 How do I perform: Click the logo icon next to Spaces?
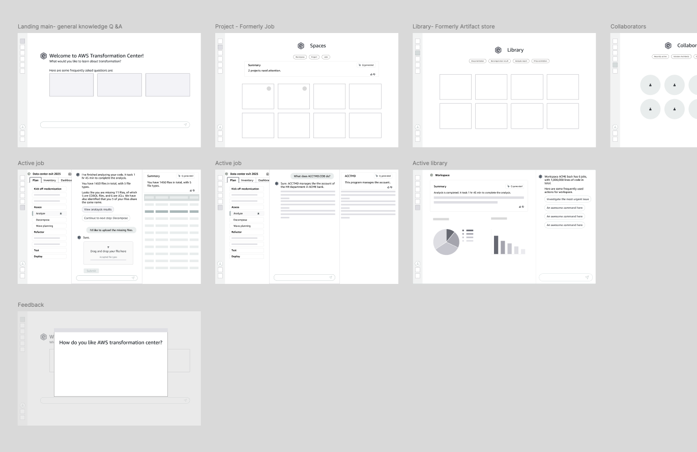301,46
